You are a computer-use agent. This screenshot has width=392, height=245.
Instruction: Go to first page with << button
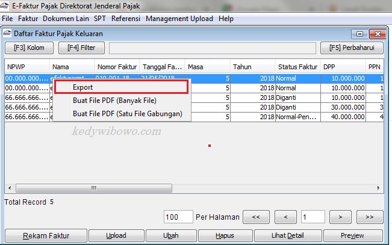[x=256, y=217]
